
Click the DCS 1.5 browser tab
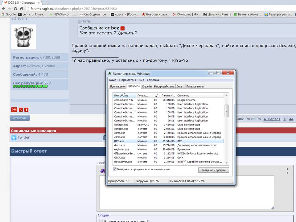coord(21,3)
